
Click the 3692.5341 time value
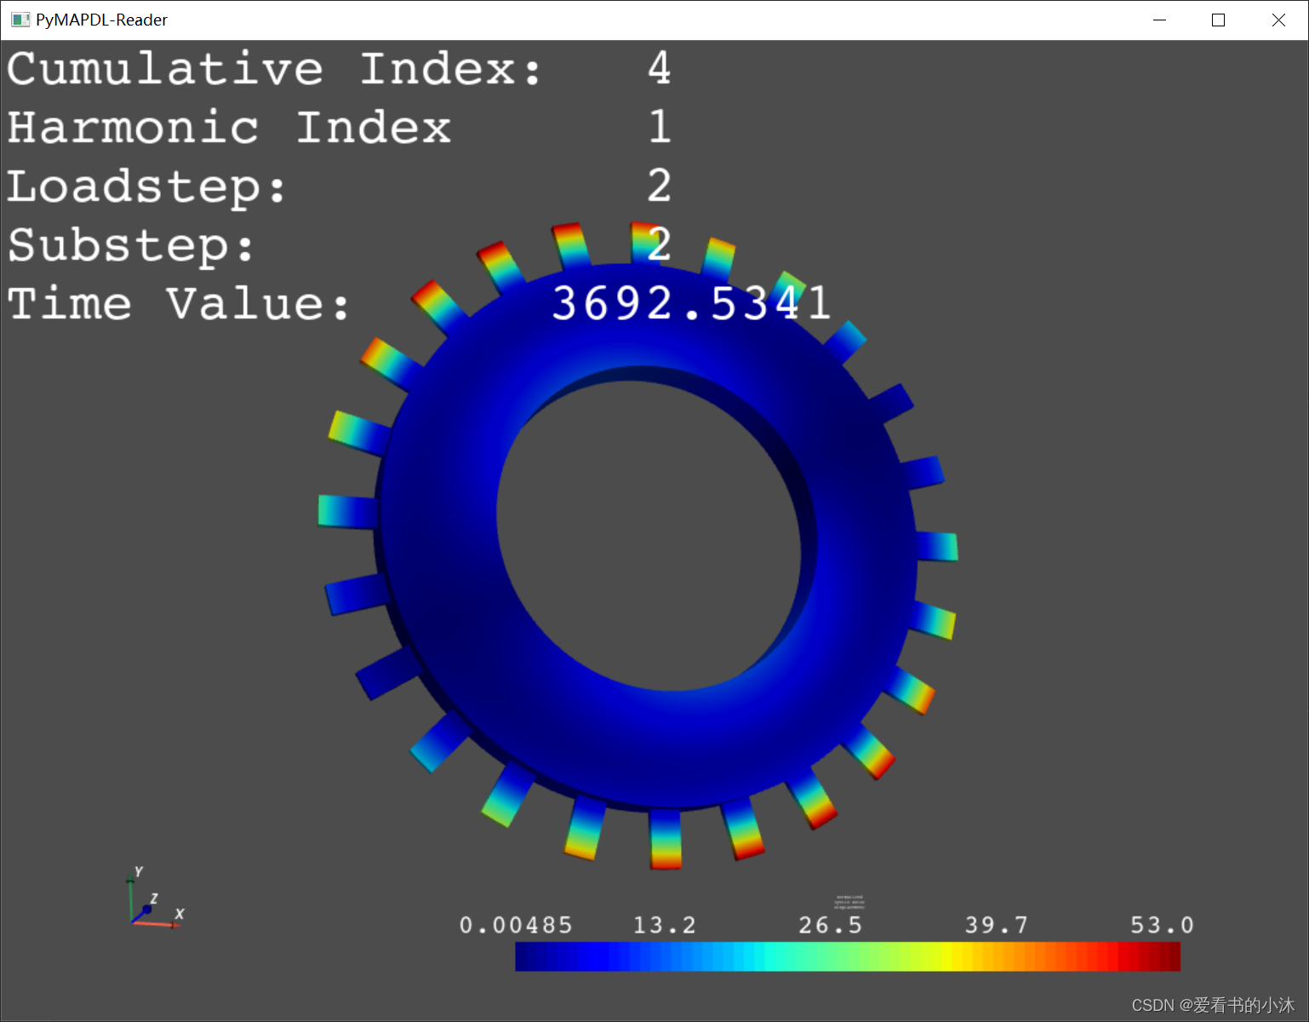tap(691, 303)
